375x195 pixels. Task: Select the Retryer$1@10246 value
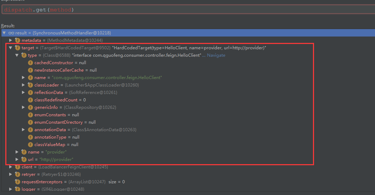pos(61,174)
